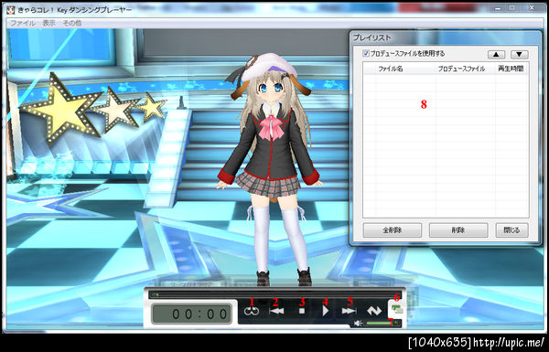The image size is (549, 352).
Task: Click the app icon in title bar
Action: 11,9
